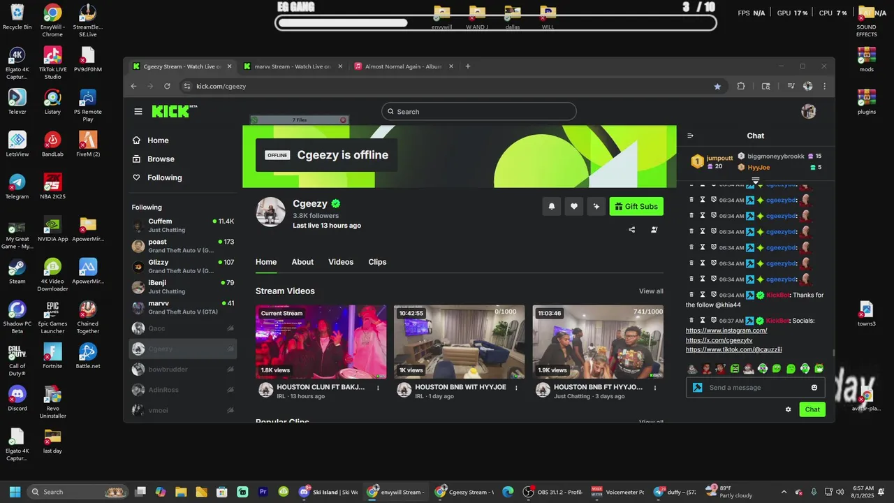This screenshot has width=894, height=503.
Task: Click the green Chat send button
Action: [x=812, y=409]
